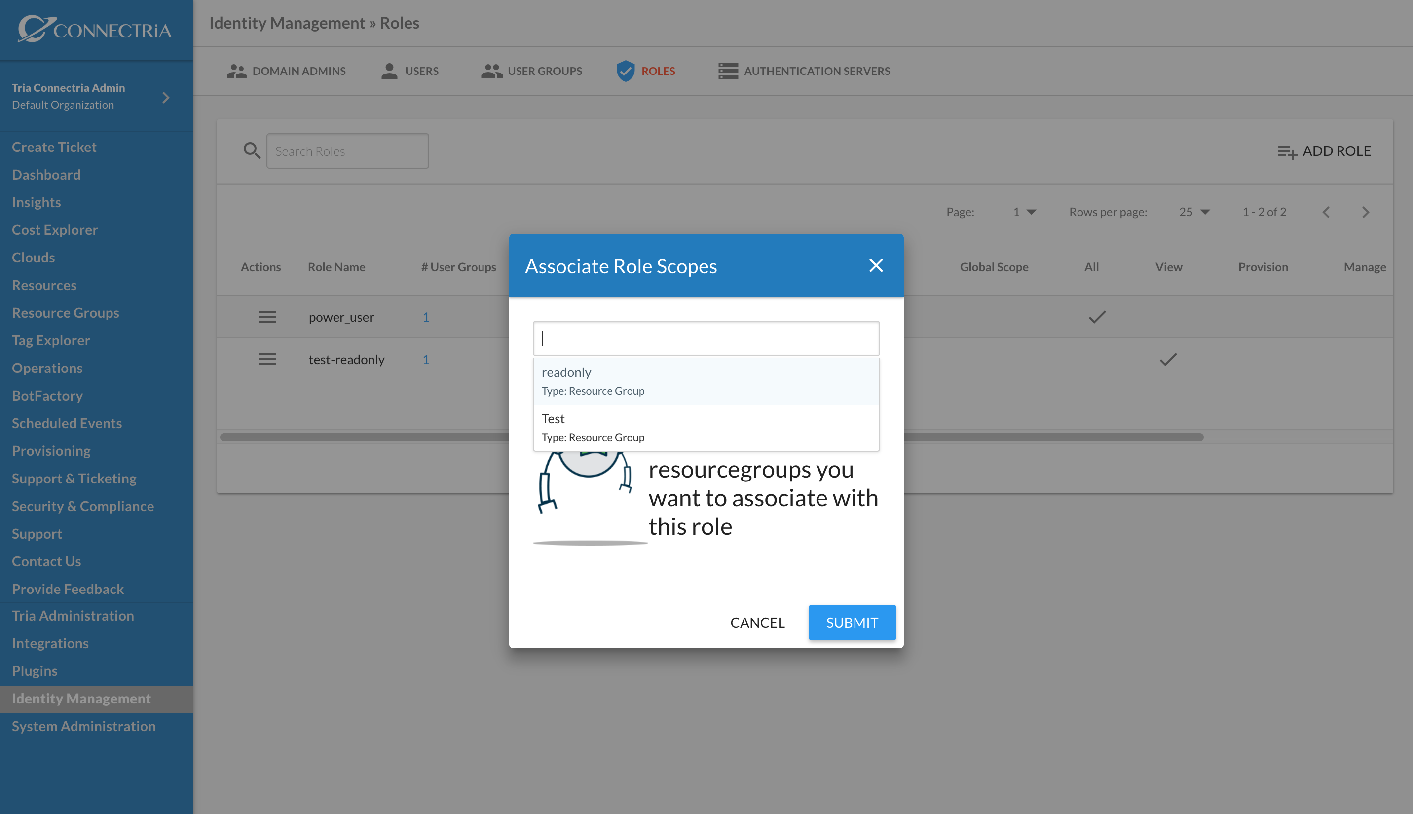Go to System Administration
Image resolution: width=1413 pixels, height=814 pixels.
84,726
